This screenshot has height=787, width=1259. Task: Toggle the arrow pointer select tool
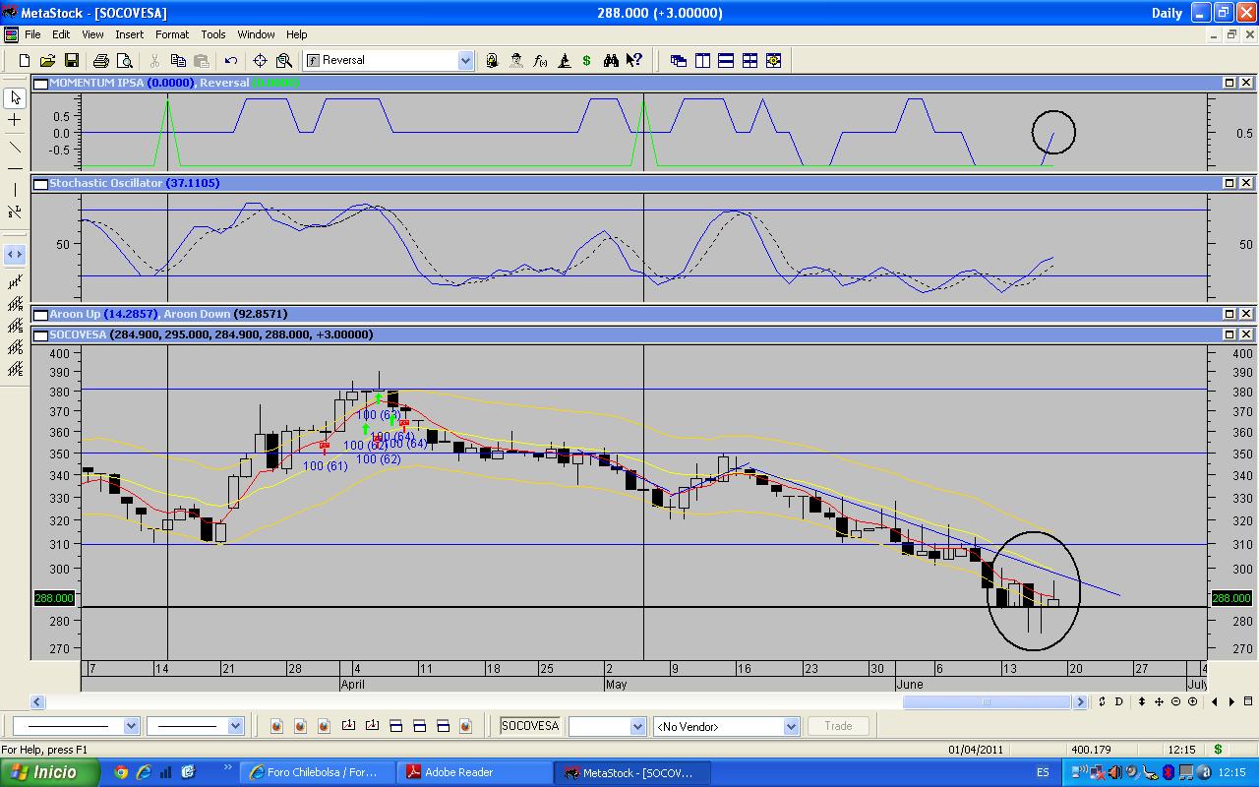(x=15, y=97)
